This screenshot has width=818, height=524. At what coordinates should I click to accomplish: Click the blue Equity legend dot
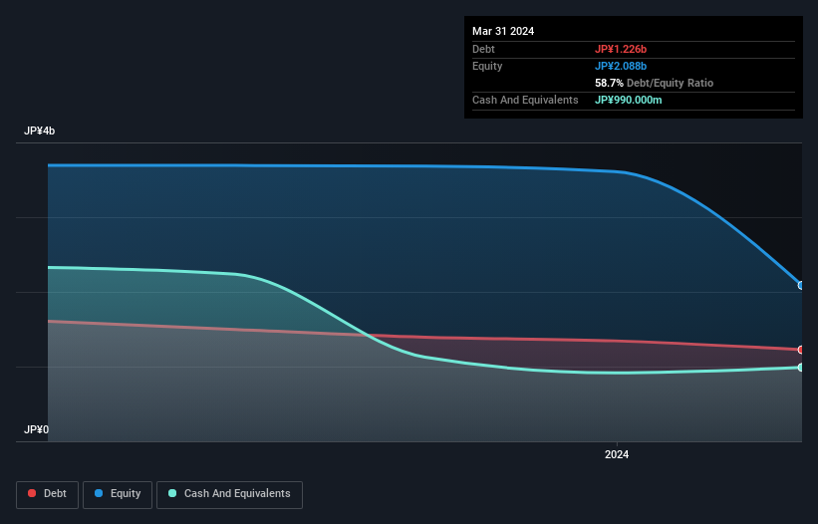point(99,493)
